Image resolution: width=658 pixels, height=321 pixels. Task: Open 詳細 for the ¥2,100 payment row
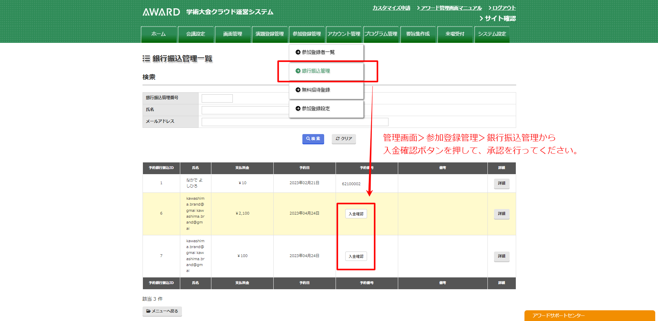click(x=501, y=214)
